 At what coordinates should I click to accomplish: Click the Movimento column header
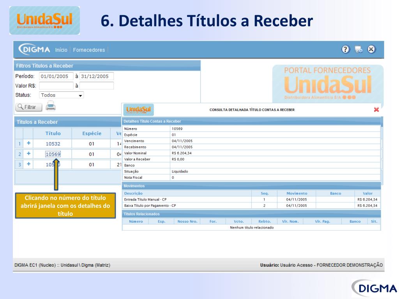297,193
